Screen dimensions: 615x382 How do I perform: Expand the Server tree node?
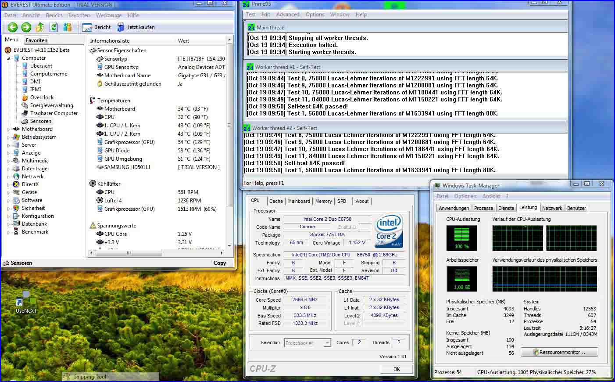[8, 145]
